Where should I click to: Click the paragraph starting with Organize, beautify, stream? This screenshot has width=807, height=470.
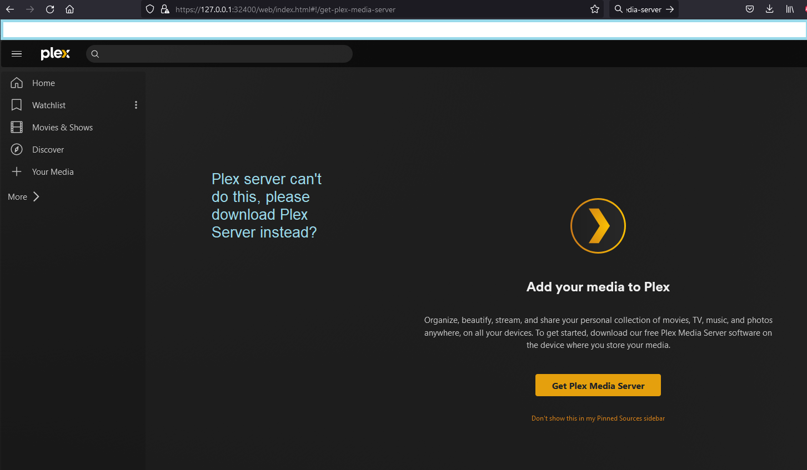click(x=598, y=332)
